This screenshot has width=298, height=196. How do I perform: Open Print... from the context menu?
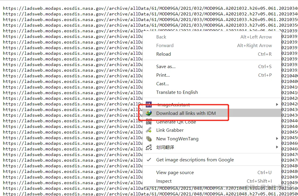(212, 75)
